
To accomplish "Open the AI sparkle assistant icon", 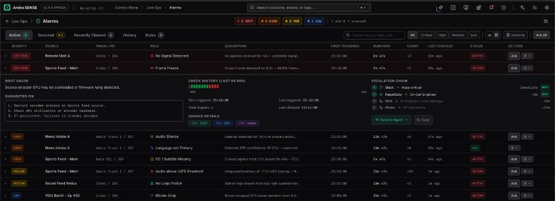I will click(440, 8).
